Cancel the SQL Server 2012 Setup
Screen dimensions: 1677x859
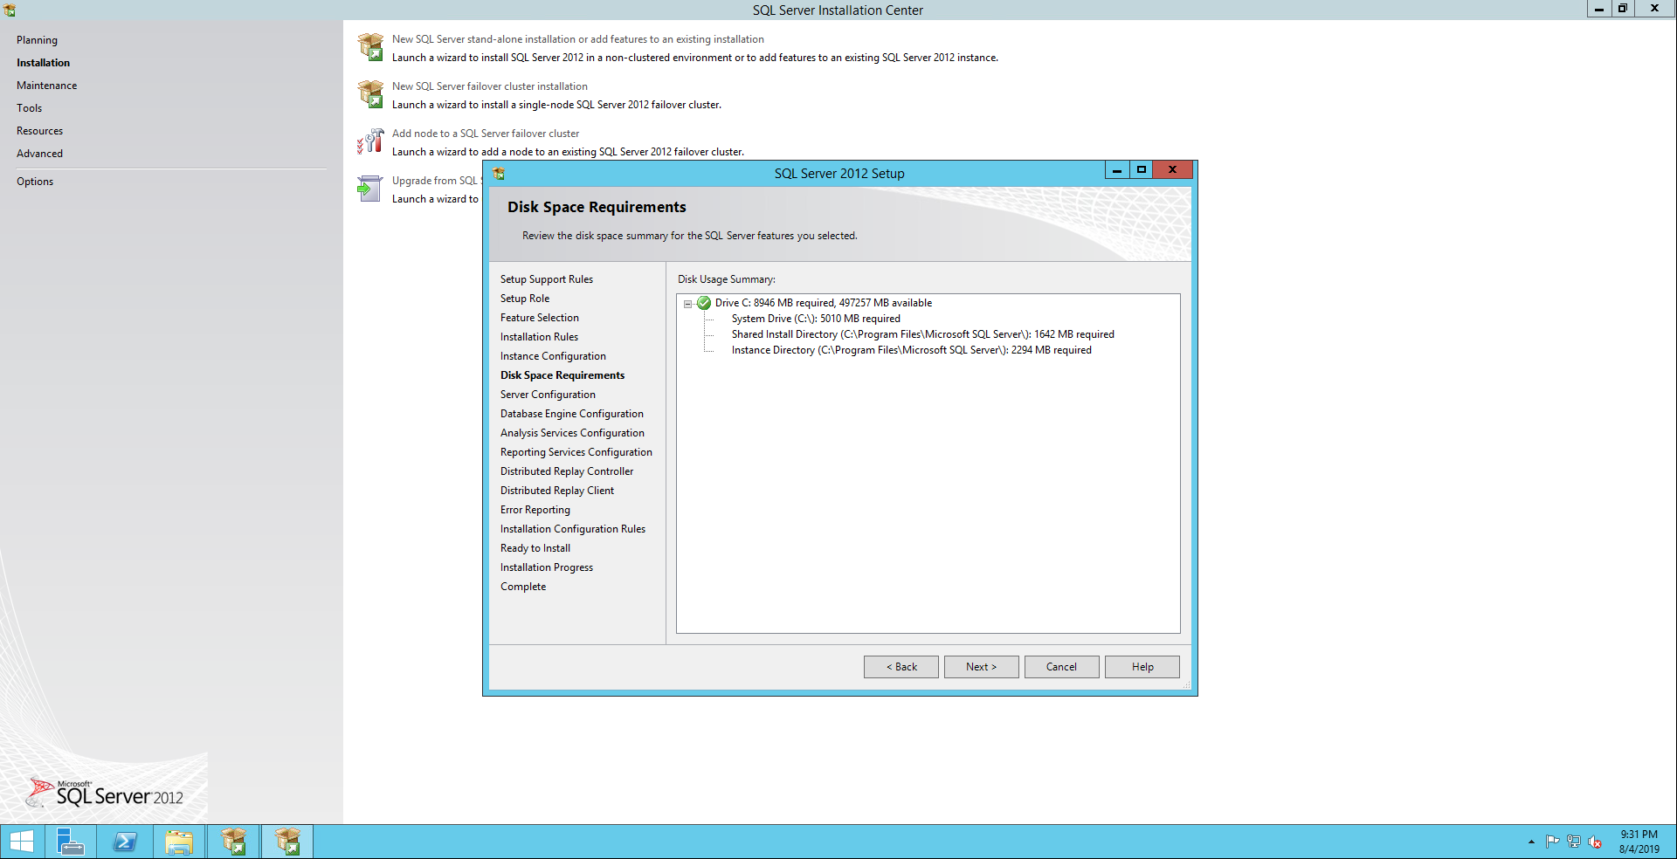coord(1061,667)
